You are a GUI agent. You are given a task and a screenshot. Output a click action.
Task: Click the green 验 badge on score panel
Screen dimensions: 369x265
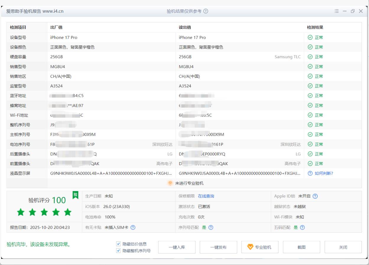click(75, 195)
